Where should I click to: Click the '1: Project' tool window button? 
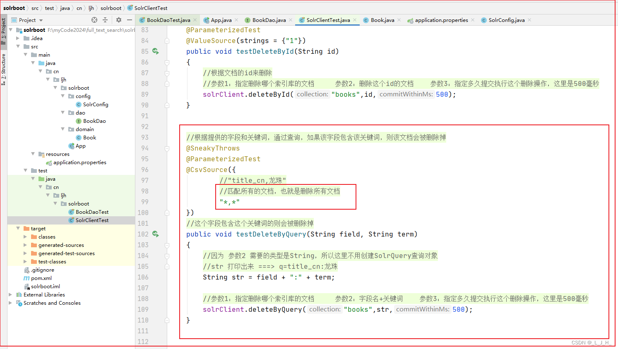point(3,28)
